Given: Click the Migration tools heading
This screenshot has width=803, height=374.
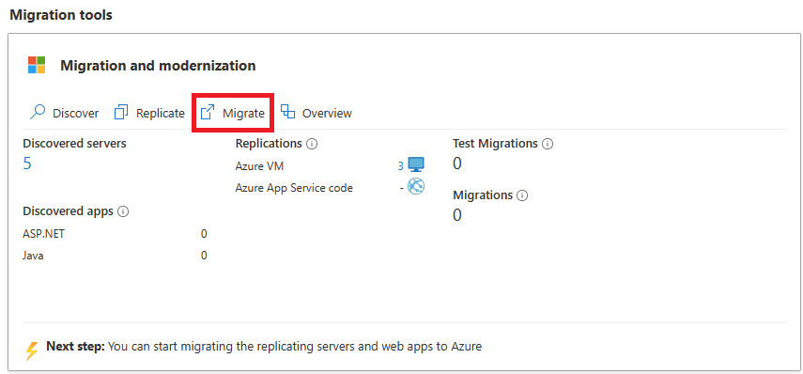Looking at the screenshot, I should pyautogui.click(x=61, y=15).
